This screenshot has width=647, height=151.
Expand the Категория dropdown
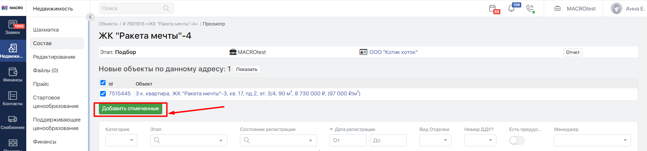121,140
